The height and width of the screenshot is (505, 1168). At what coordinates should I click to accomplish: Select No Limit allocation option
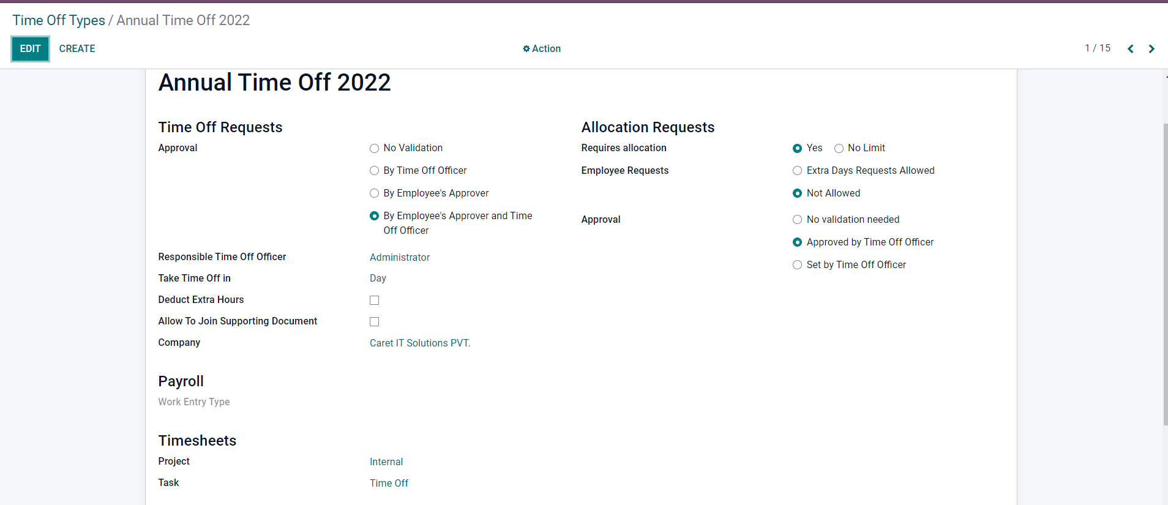(839, 148)
